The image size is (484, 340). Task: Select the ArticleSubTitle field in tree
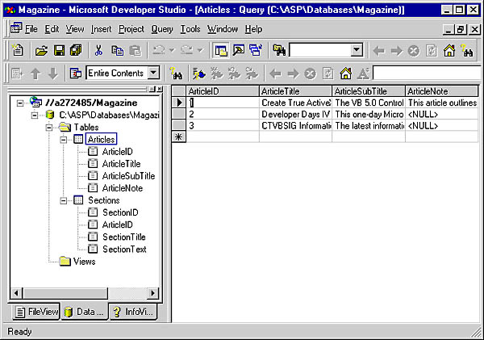(x=128, y=176)
